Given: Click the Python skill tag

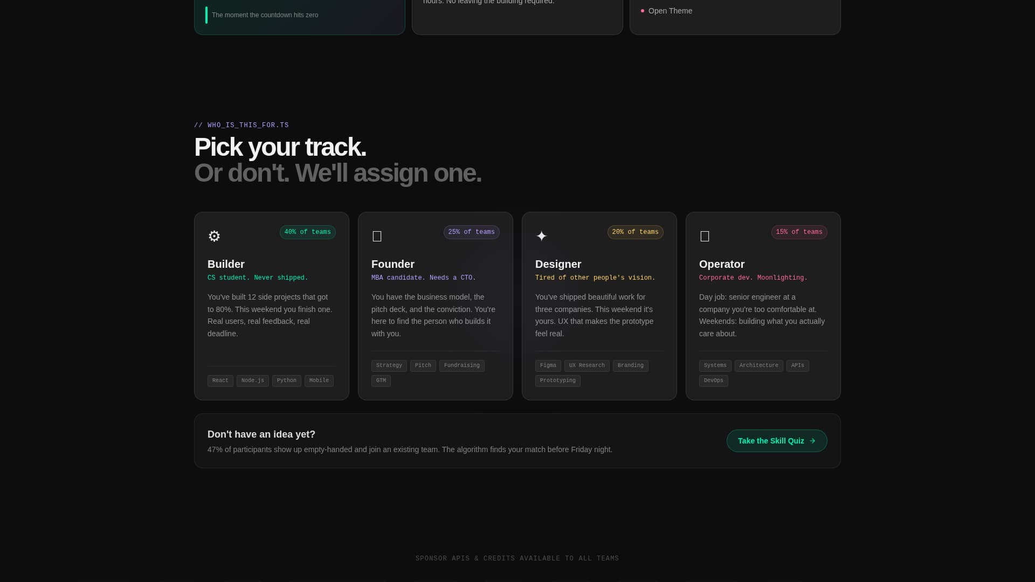Looking at the screenshot, I should 287,381.
